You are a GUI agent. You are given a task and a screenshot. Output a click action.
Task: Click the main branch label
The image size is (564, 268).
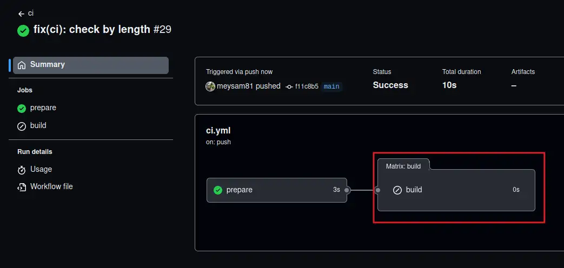331,86
